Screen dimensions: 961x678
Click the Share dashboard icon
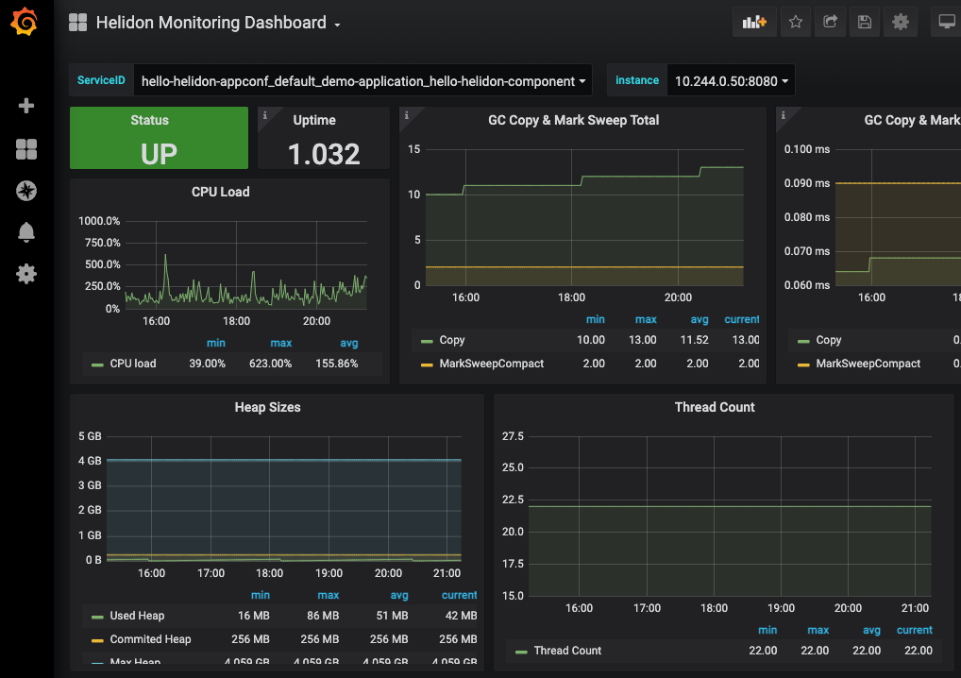[x=830, y=22]
